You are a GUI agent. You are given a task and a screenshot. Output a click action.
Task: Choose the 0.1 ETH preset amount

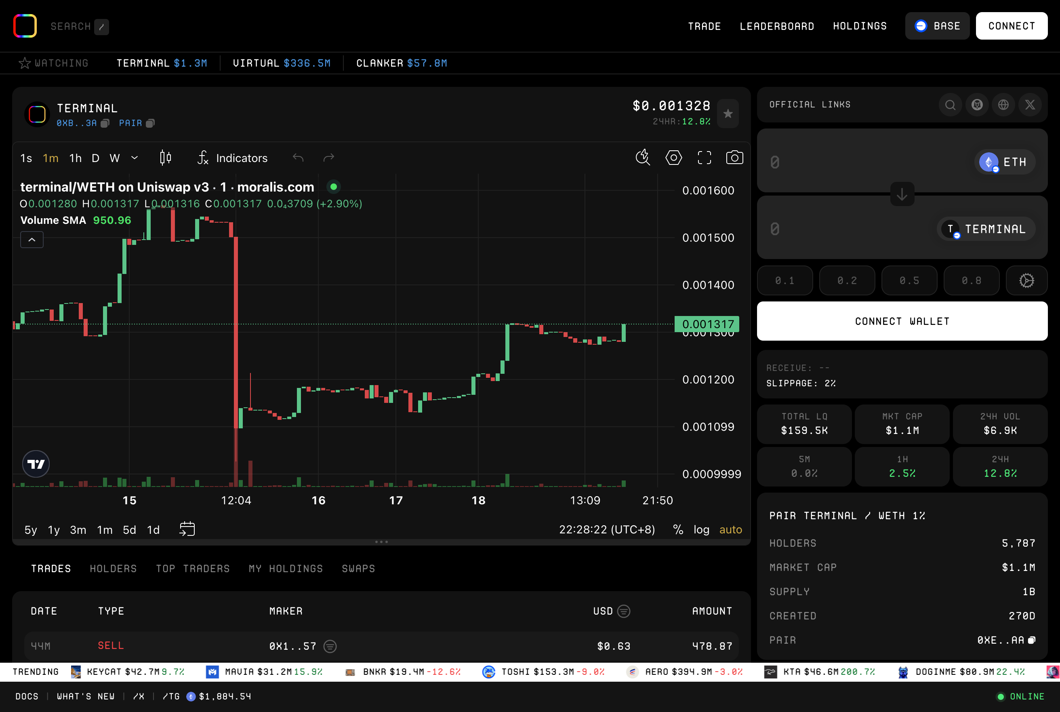coord(784,280)
